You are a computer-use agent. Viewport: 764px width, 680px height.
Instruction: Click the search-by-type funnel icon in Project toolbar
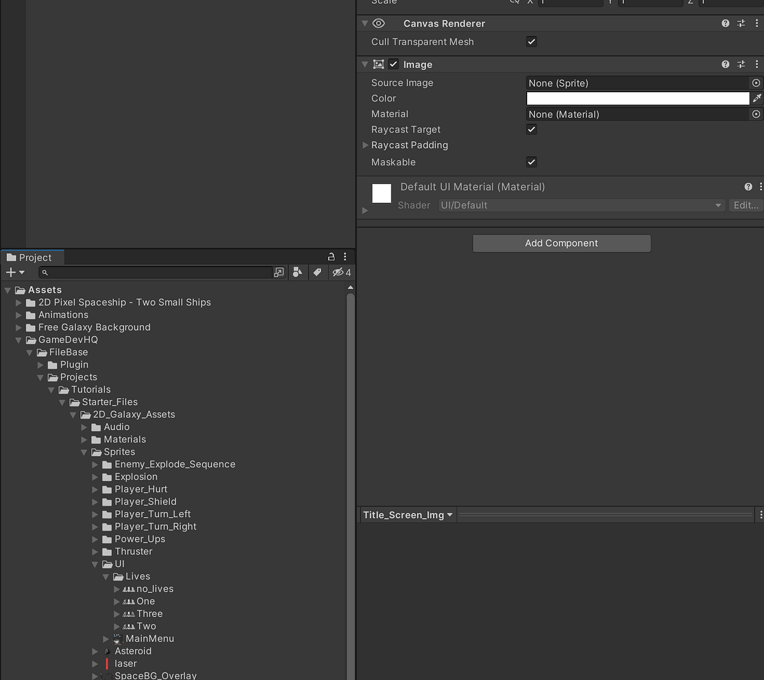tap(297, 272)
